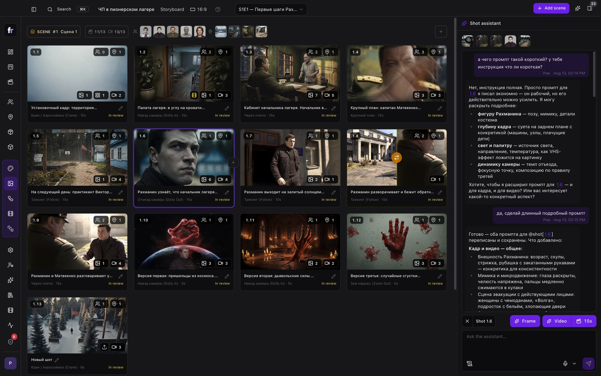Open the palette icon in sidebar
The image size is (601, 376).
tap(11, 168)
